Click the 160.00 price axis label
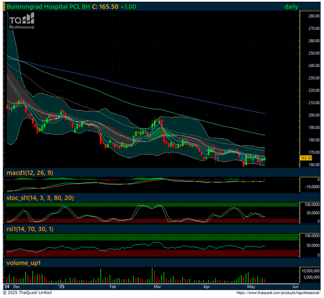 click(314, 165)
